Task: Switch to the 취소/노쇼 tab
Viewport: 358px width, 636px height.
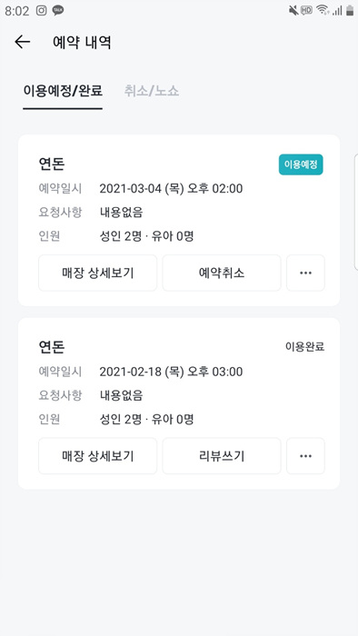Action: click(x=152, y=91)
